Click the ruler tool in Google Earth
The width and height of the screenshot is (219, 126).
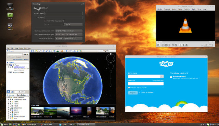[67, 51]
